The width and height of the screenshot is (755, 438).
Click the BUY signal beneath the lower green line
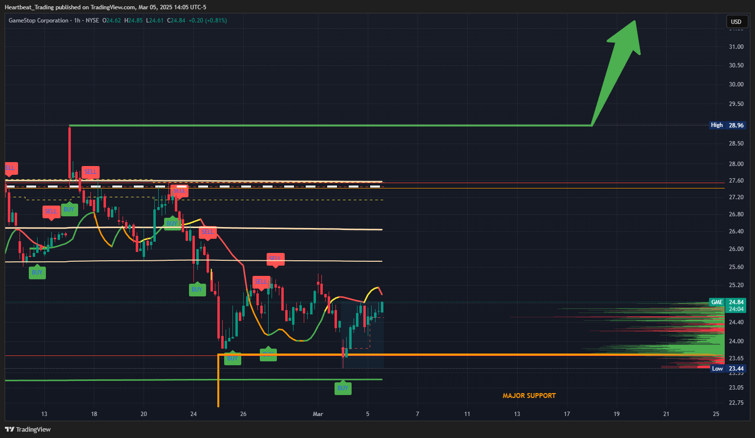343,388
